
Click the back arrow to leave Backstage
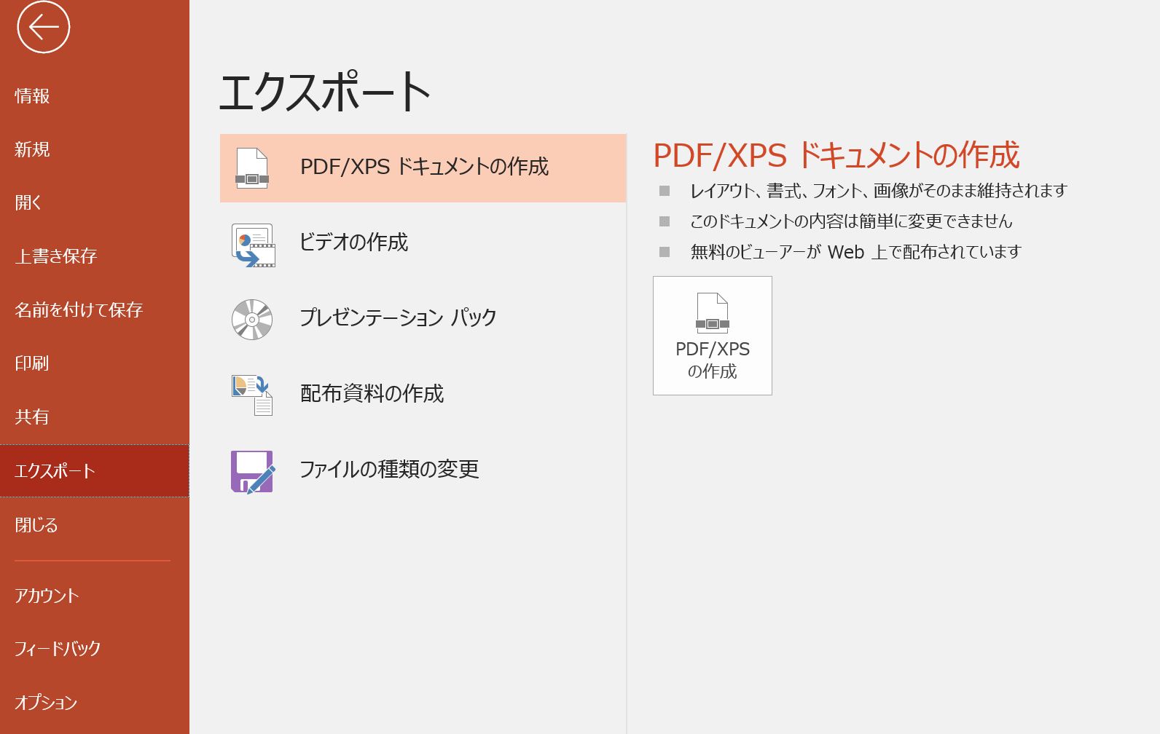click(44, 28)
